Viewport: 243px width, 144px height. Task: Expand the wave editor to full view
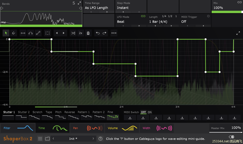[x=238, y=33]
